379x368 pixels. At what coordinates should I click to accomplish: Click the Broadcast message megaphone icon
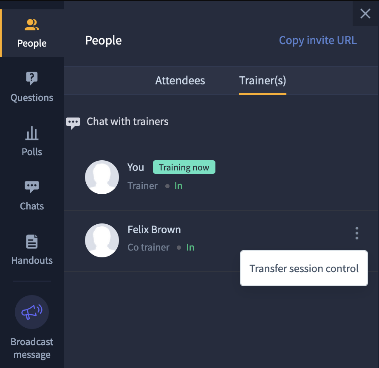[x=32, y=312]
